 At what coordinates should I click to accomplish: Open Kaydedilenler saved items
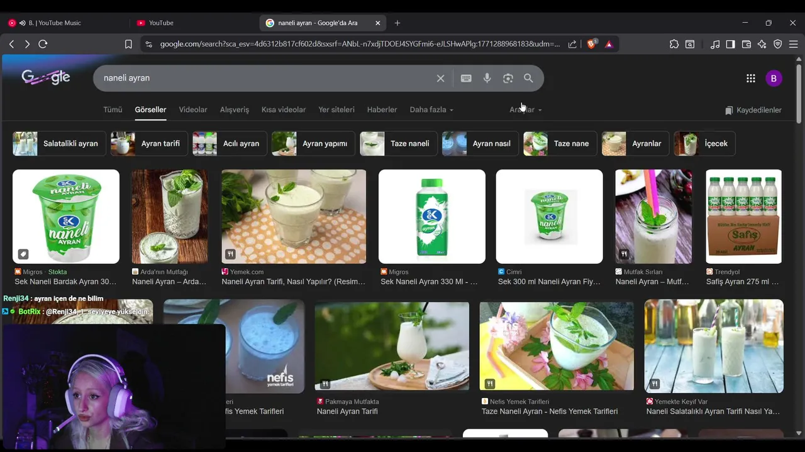point(753,110)
